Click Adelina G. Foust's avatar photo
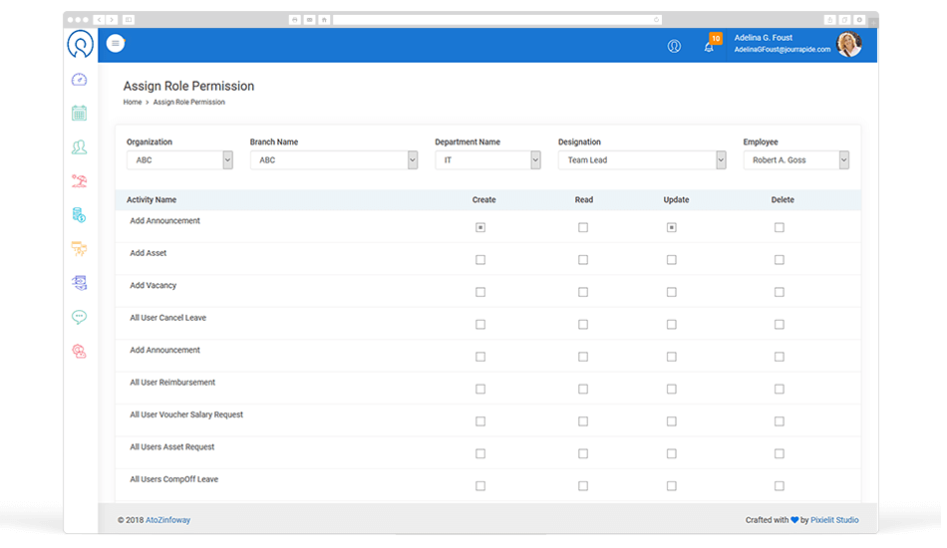The width and height of the screenshot is (947, 548). pos(849,44)
